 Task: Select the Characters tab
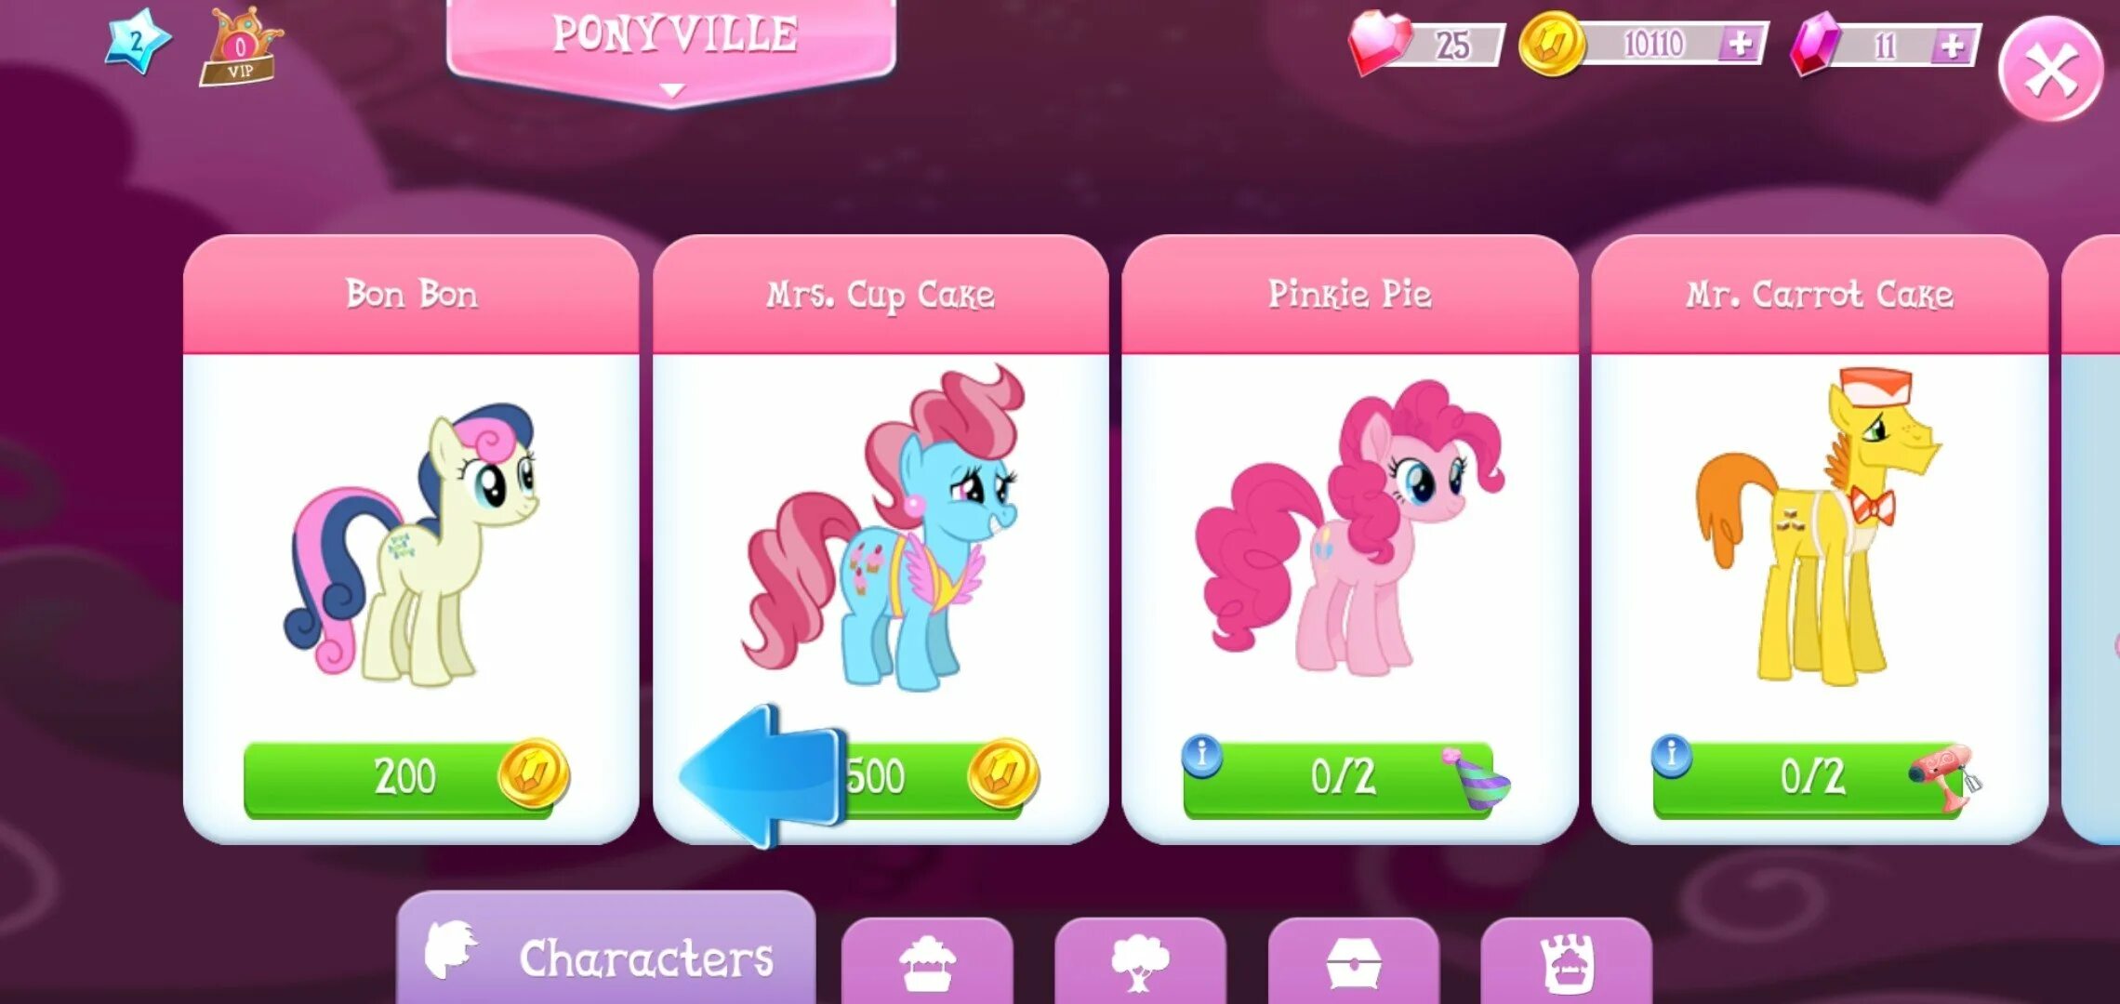click(606, 950)
